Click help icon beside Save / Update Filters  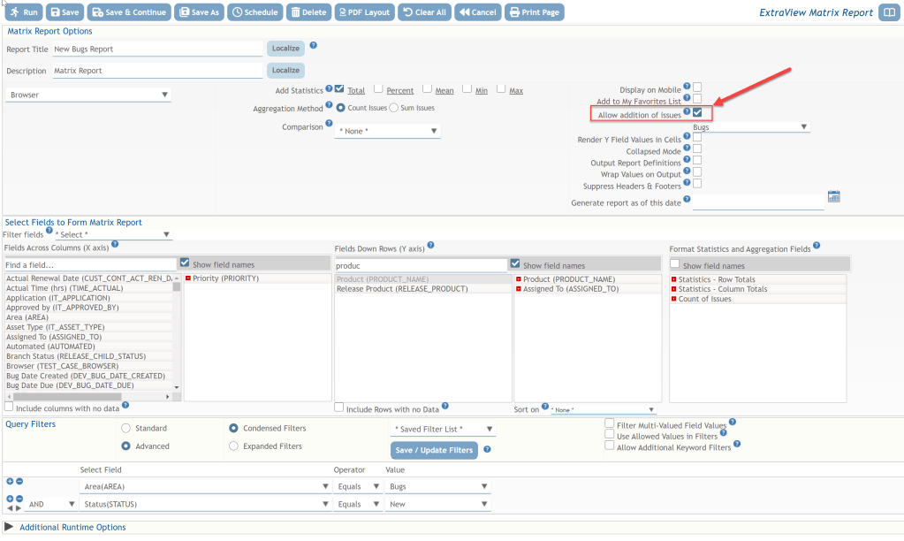coord(488,450)
